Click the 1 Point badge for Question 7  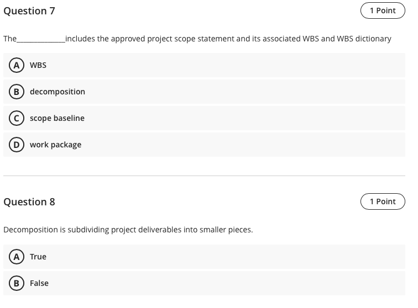click(x=383, y=10)
